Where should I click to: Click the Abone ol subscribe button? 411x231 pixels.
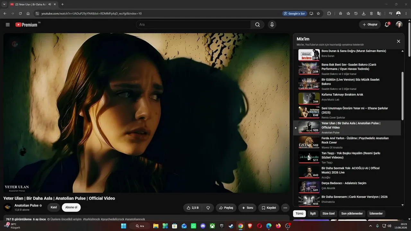(71, 208)
